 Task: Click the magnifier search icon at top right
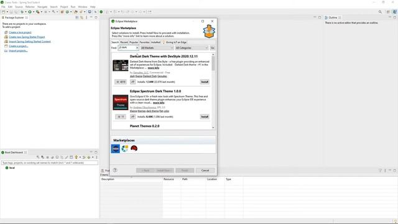click(x=380, y=12)
